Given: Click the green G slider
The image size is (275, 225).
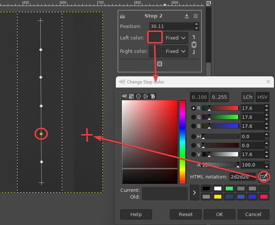Looking at the screenshot, I should (220, 117).
